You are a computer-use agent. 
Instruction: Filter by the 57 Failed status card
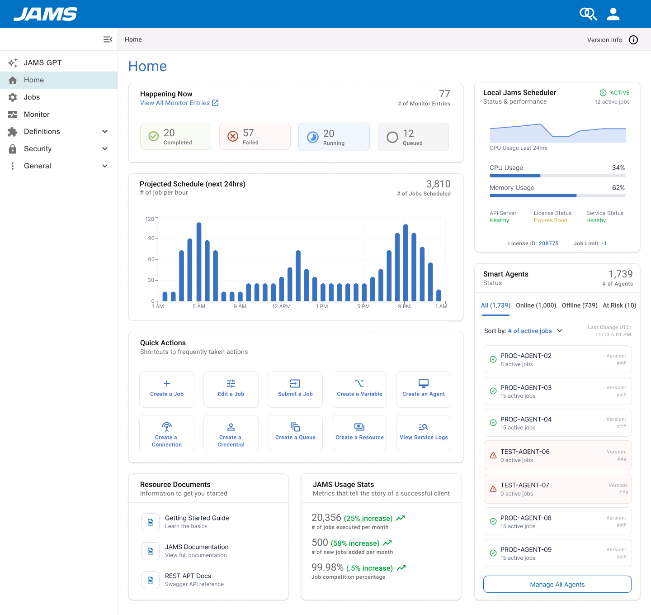(255, 136)
